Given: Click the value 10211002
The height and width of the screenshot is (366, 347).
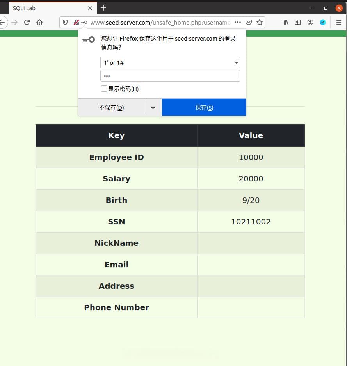Looking at the screenshot, I should click(251, 222).
